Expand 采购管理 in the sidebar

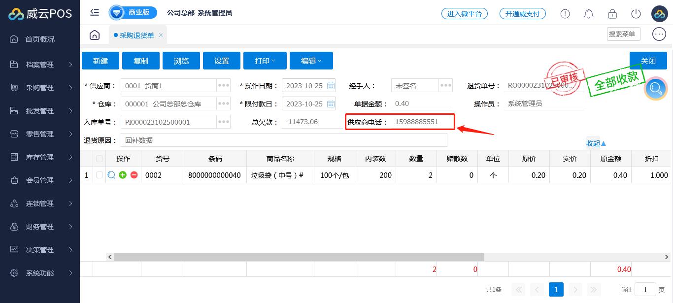click(40, 88)
